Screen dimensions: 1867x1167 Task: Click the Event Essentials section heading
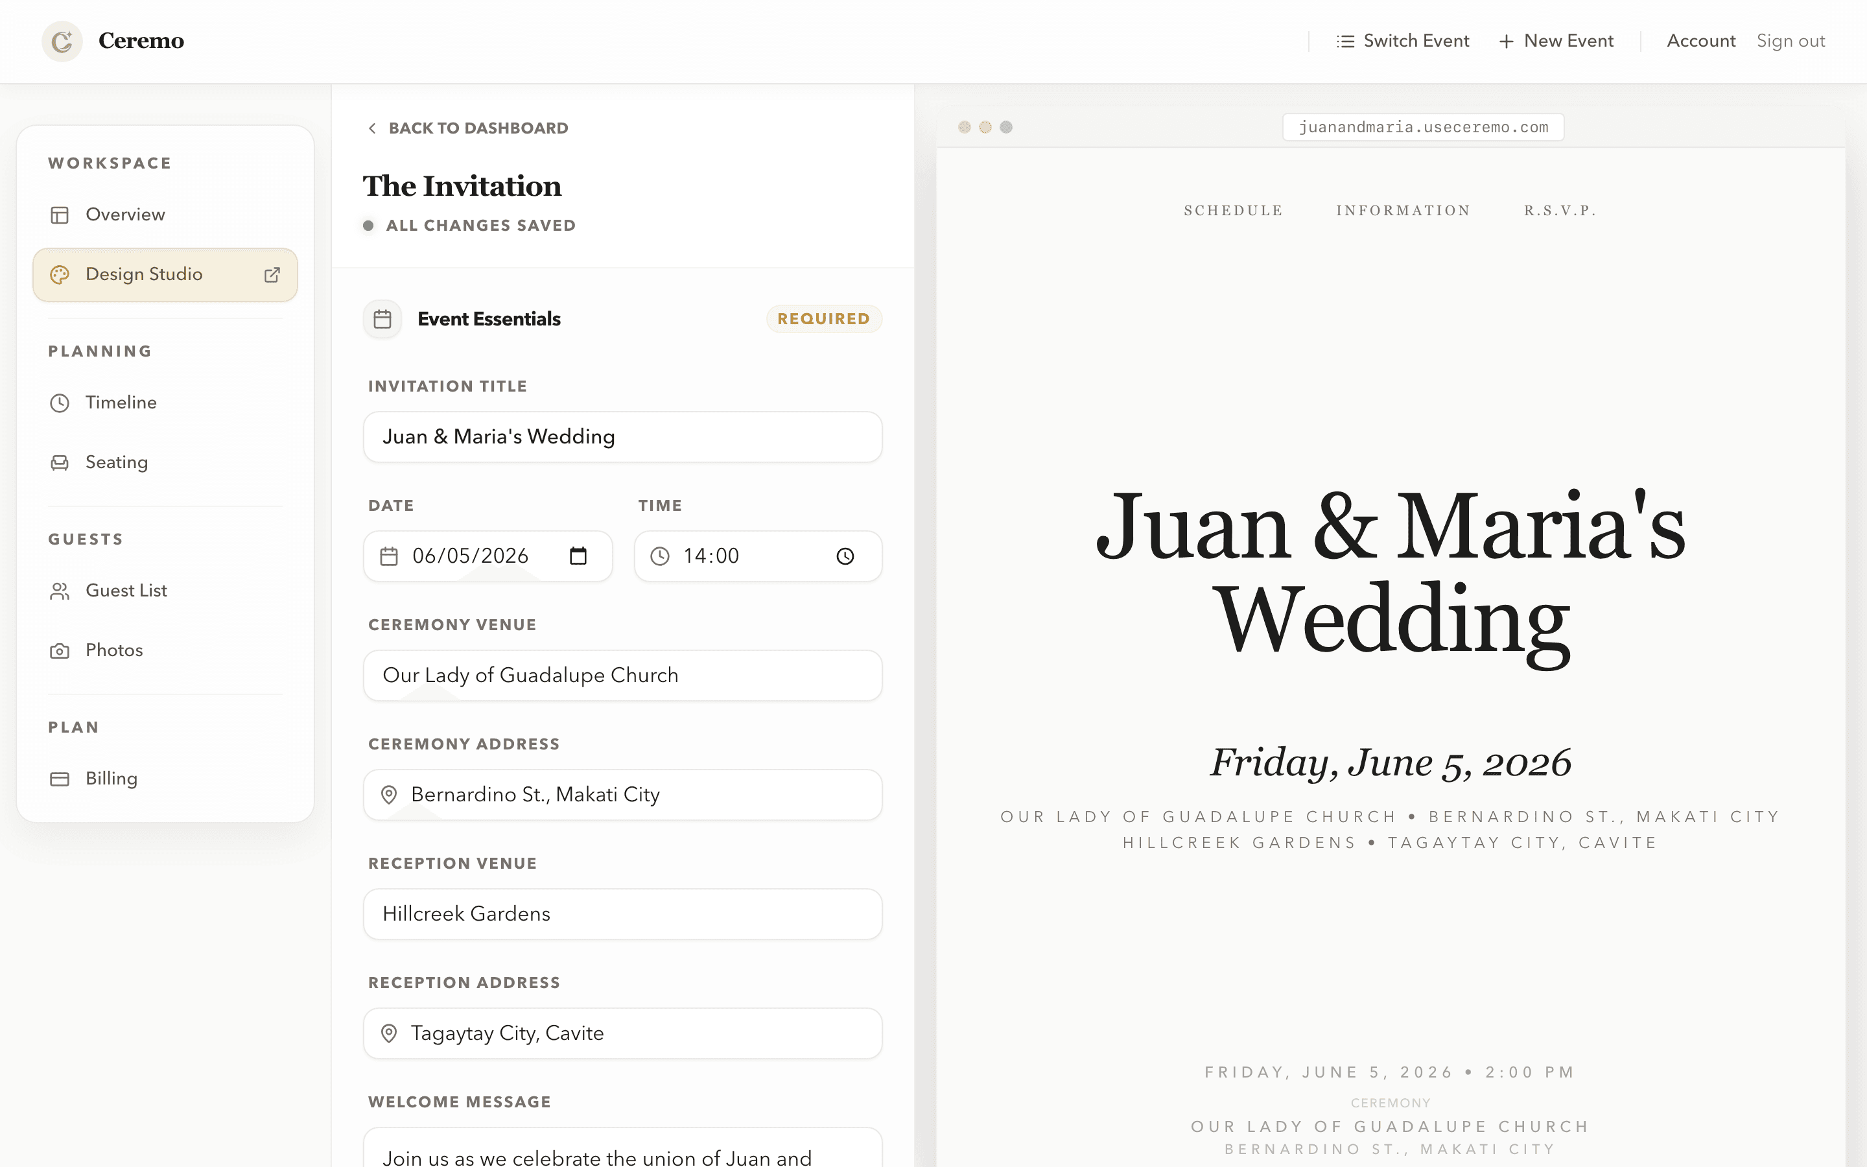[x=488, y=319]
